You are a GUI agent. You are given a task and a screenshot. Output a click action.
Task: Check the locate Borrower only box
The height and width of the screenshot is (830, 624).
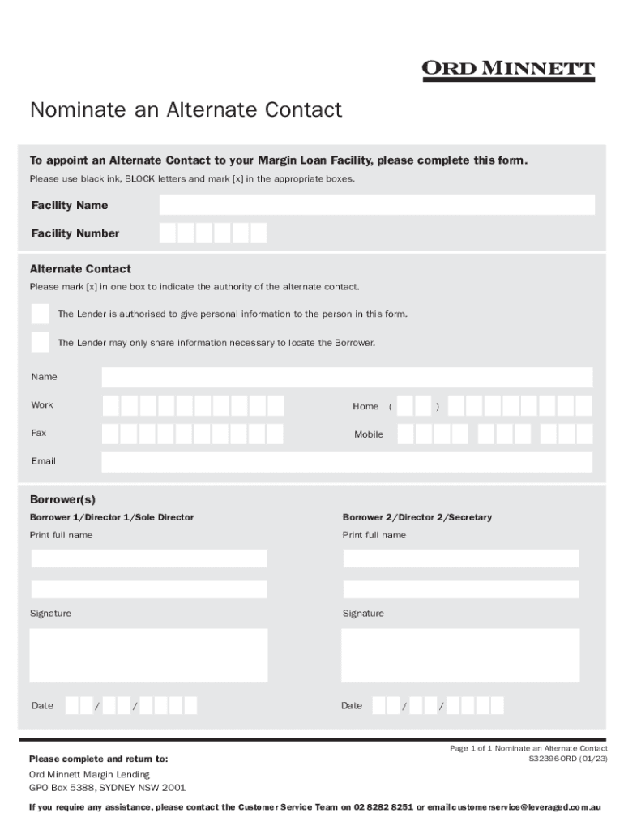tap(40, 342)
